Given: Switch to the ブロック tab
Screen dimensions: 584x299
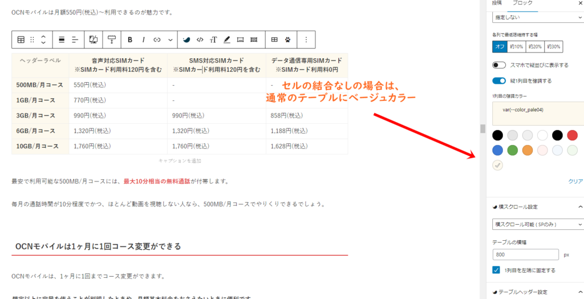Looking at the screenshot, I should (x=522, y=3).
